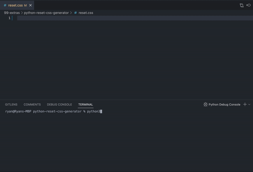Add a new terminal with the plus icon
Screen dimensions: 253x172
(x=245, y=105)
